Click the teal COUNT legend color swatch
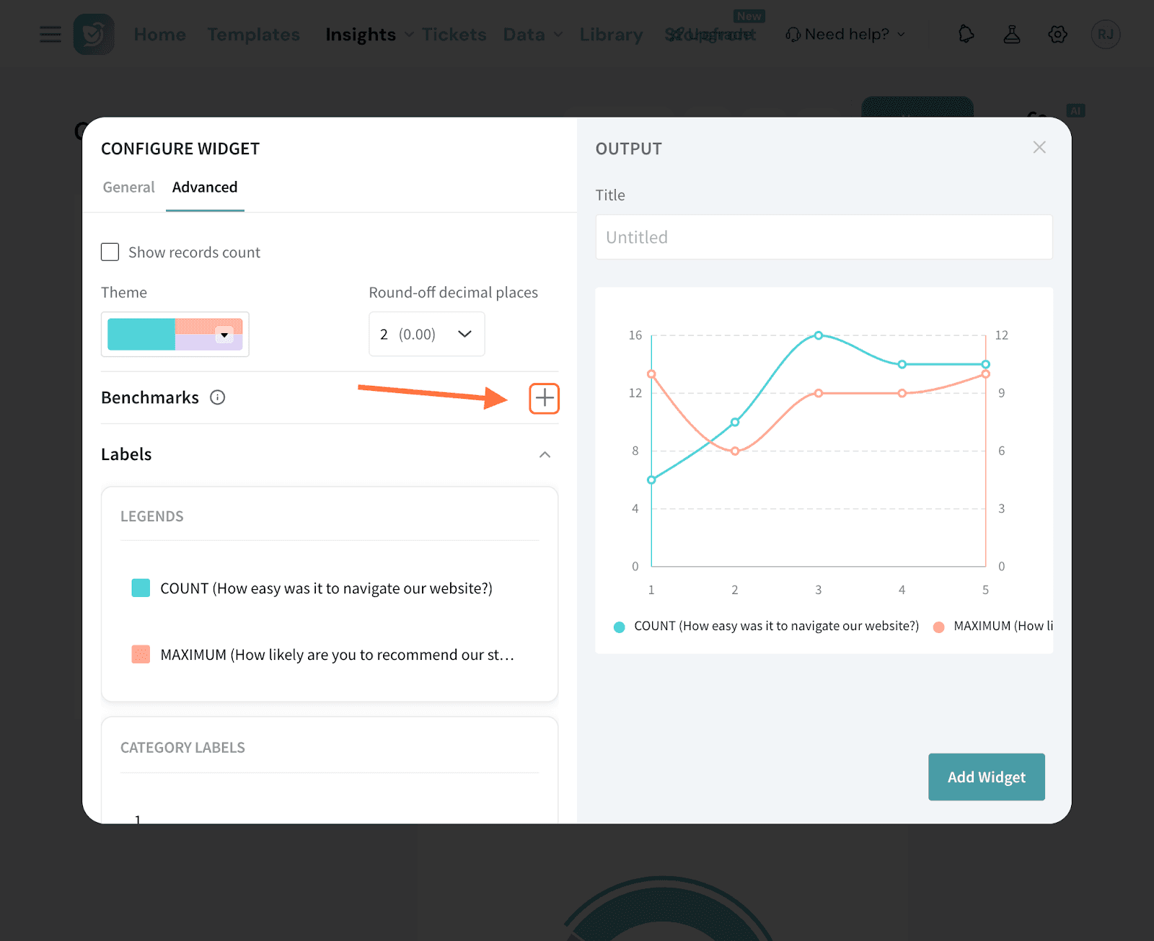 point(141,588)
